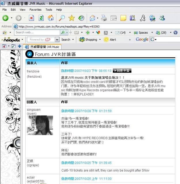Click the Search web input field
This screenshot has height=184, width=180.
pyautogui.click(x=37, y=32)
